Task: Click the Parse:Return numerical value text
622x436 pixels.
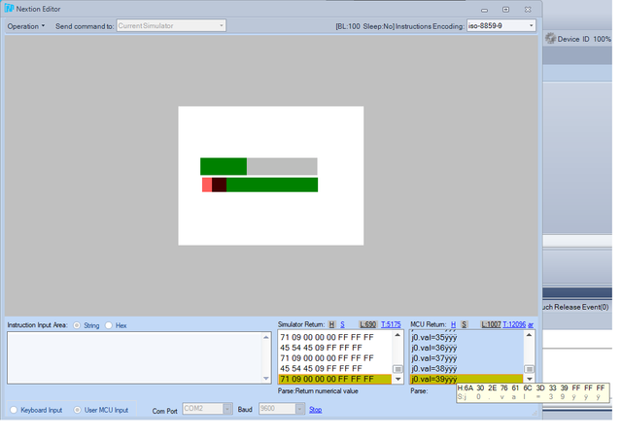Action: (x=318, y=390)
